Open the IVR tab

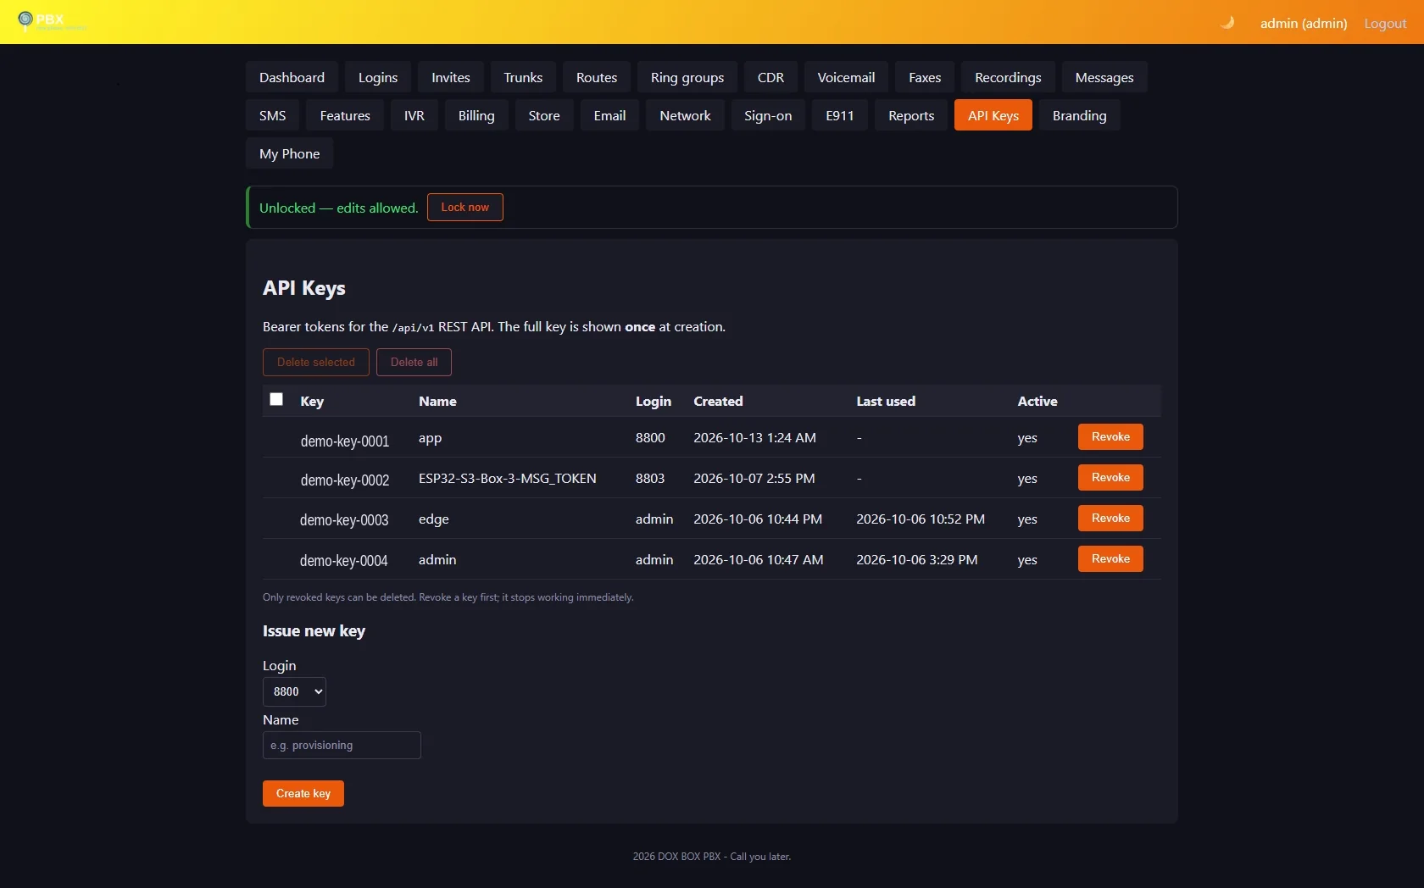(x=414, y=115)
